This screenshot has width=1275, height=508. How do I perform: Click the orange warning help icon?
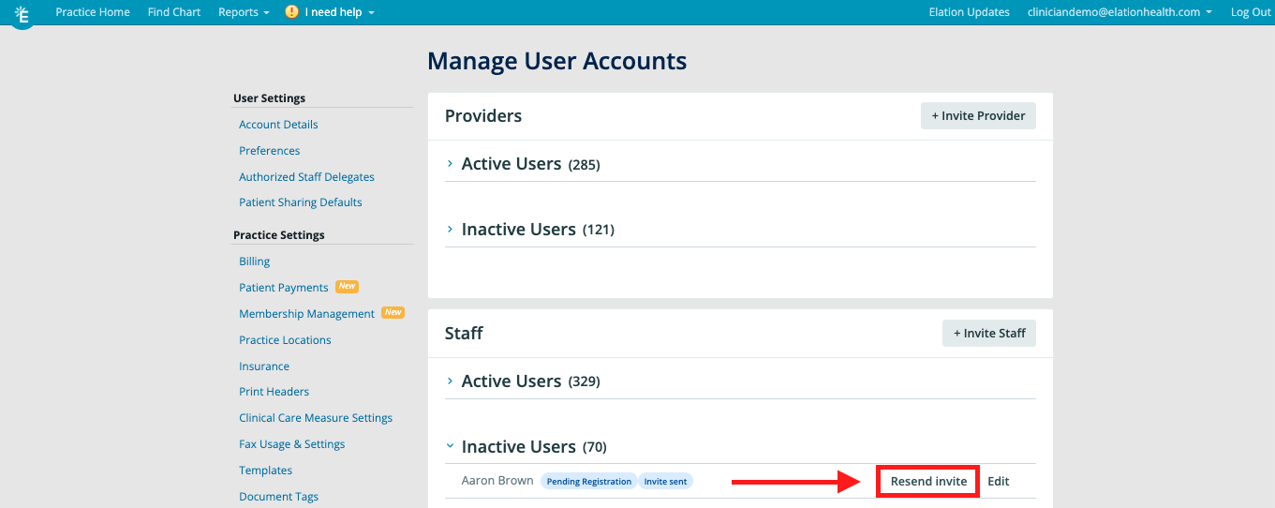point(291,12)
